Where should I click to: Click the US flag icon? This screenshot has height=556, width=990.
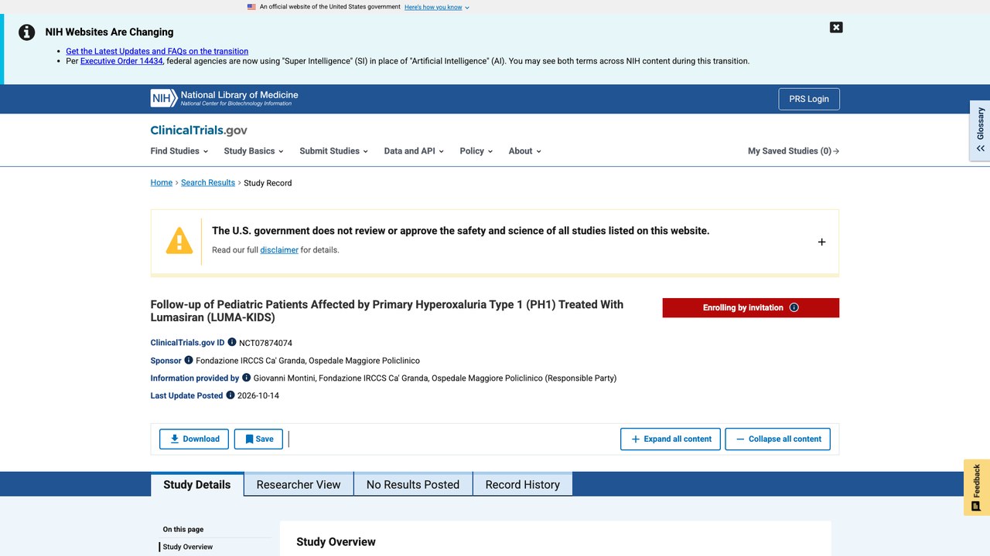251,7
